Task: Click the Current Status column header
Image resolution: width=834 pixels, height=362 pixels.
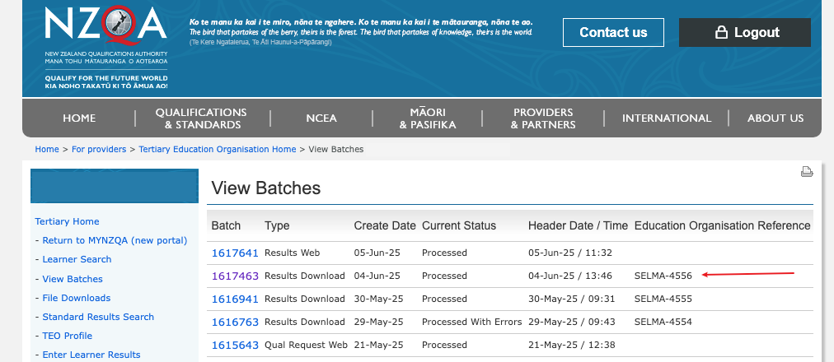Action: point(459,225)
